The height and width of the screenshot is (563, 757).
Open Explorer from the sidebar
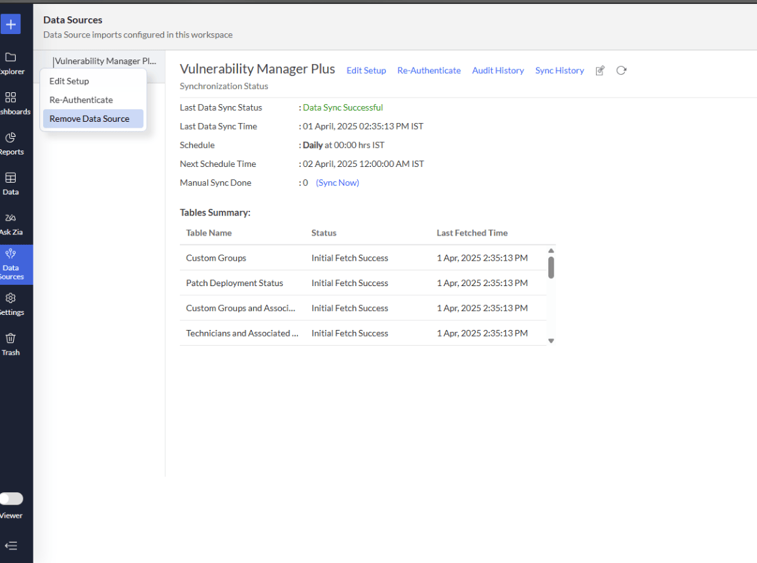11,63
